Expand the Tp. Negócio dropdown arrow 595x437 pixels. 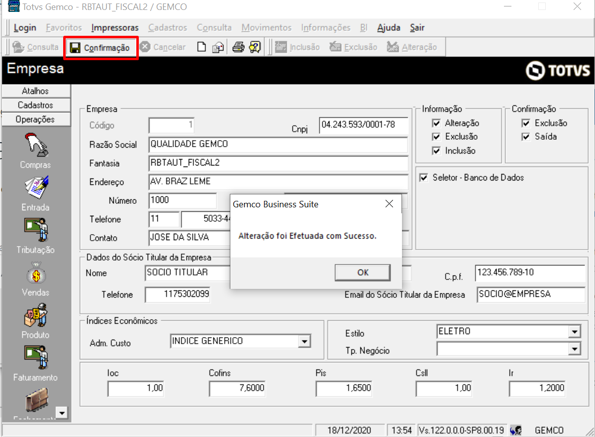(575, 349)
